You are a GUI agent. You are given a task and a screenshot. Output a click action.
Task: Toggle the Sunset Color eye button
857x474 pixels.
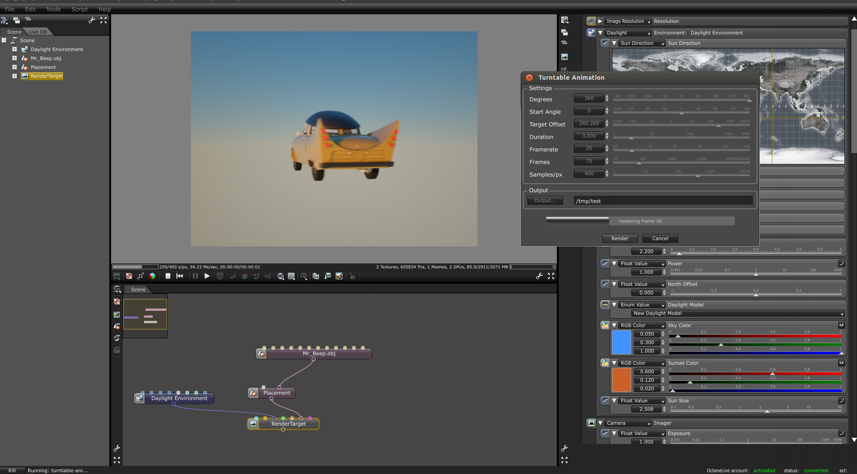pyautogui.click(x=841, y=363)
